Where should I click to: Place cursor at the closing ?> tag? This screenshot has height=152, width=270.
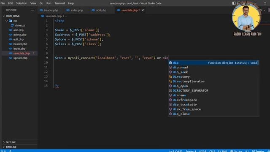(57, 86)
